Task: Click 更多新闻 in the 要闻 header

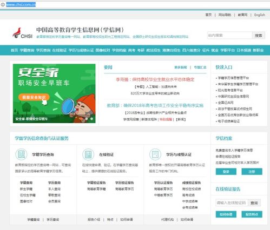Action: 181,67
